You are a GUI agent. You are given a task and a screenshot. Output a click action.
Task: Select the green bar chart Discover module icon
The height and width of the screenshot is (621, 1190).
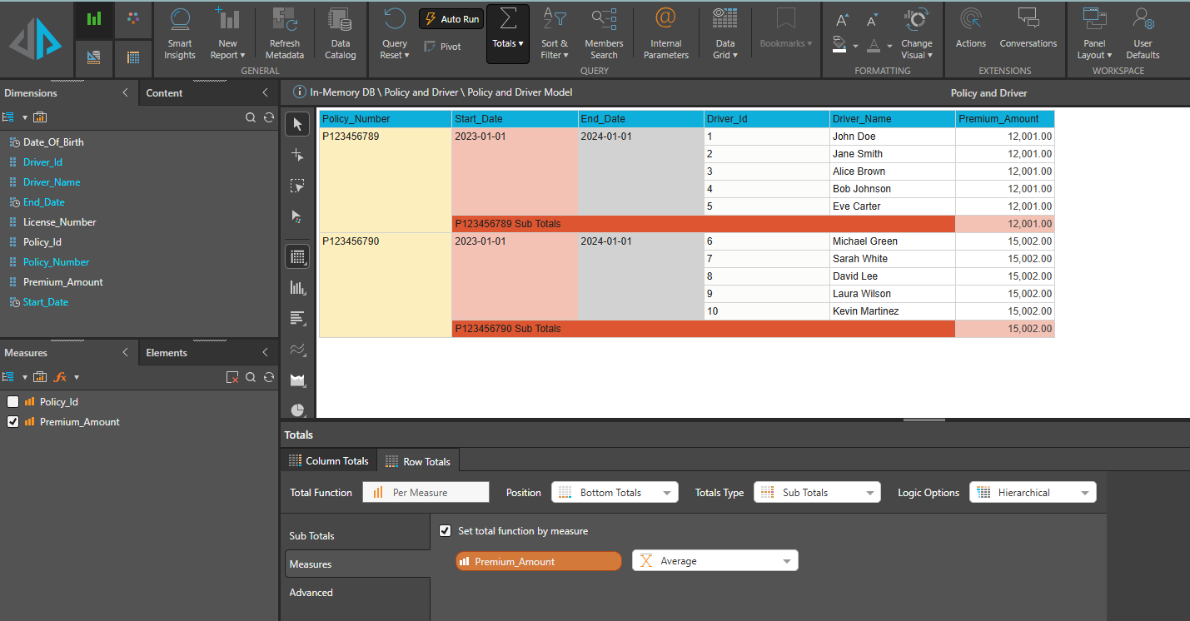(x=94, y=19)
